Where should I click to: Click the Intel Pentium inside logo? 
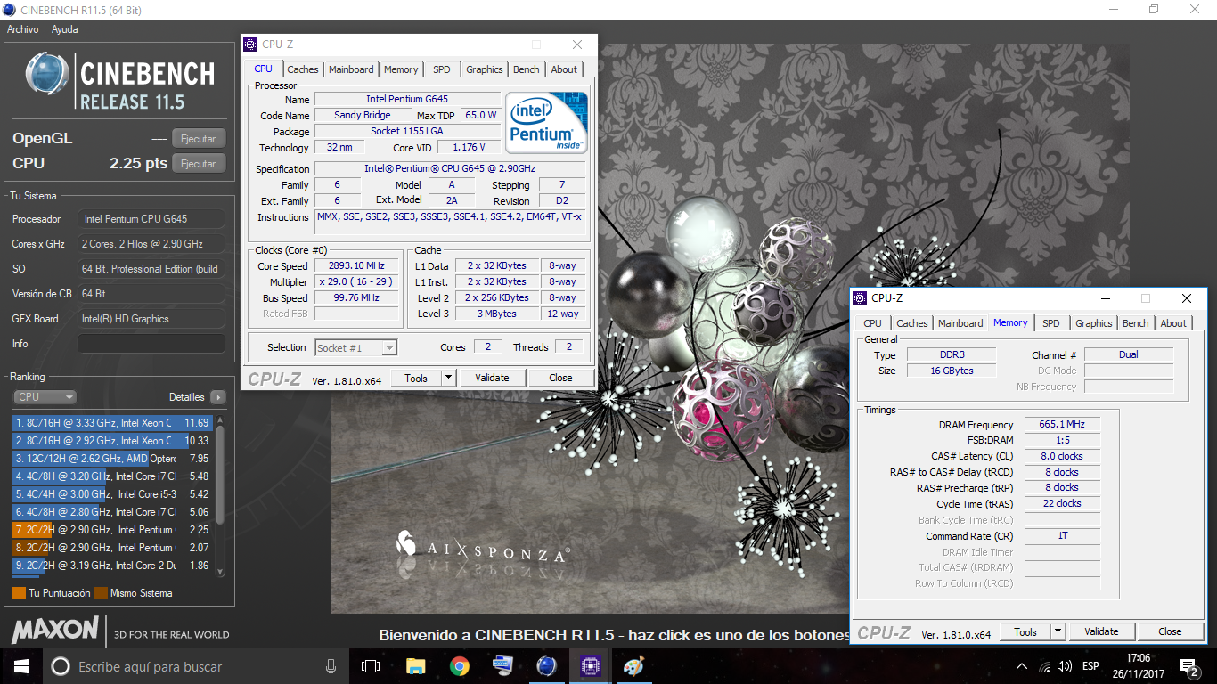[546, 122]
